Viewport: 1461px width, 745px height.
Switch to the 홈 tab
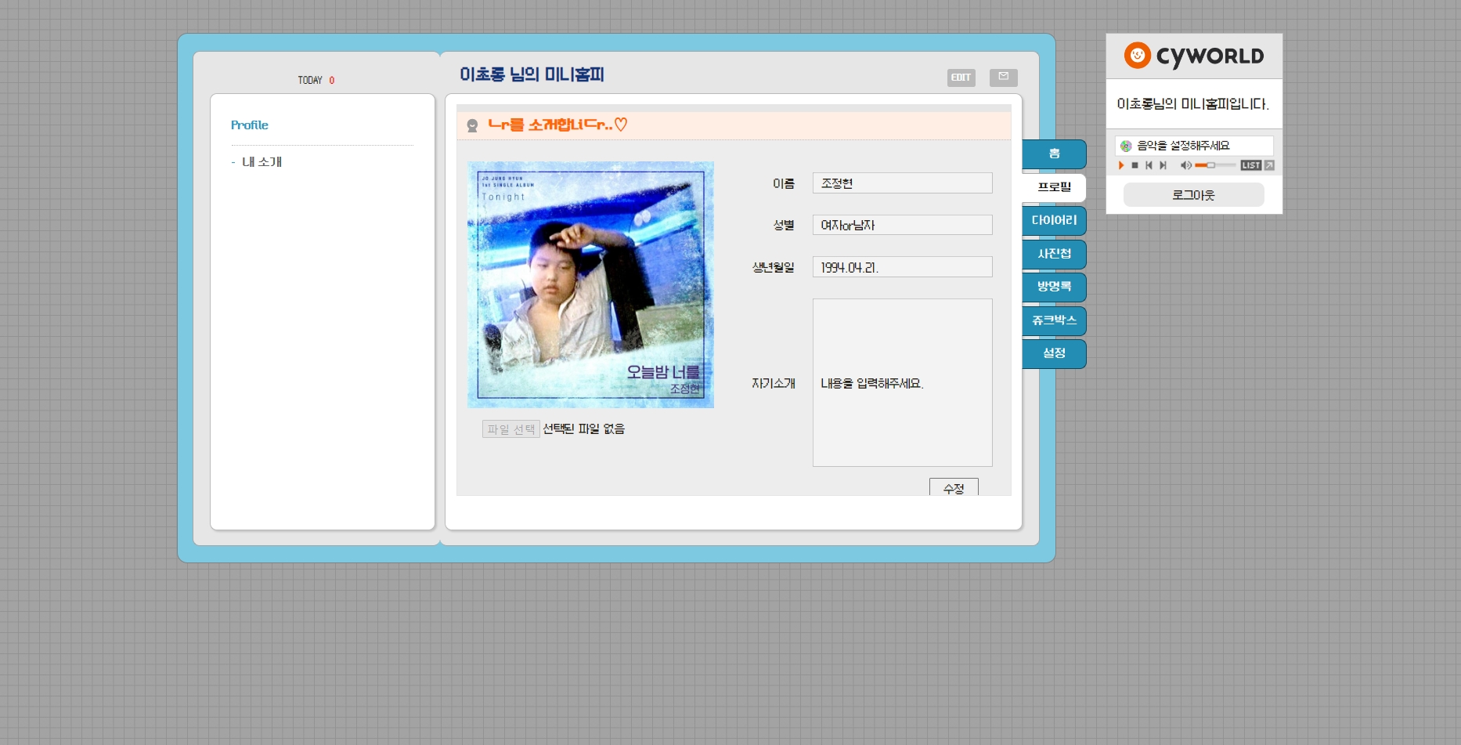pos(1054,154)
